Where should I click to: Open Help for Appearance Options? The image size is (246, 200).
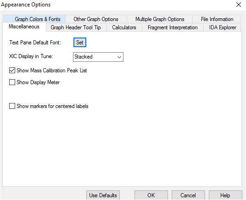225,195
